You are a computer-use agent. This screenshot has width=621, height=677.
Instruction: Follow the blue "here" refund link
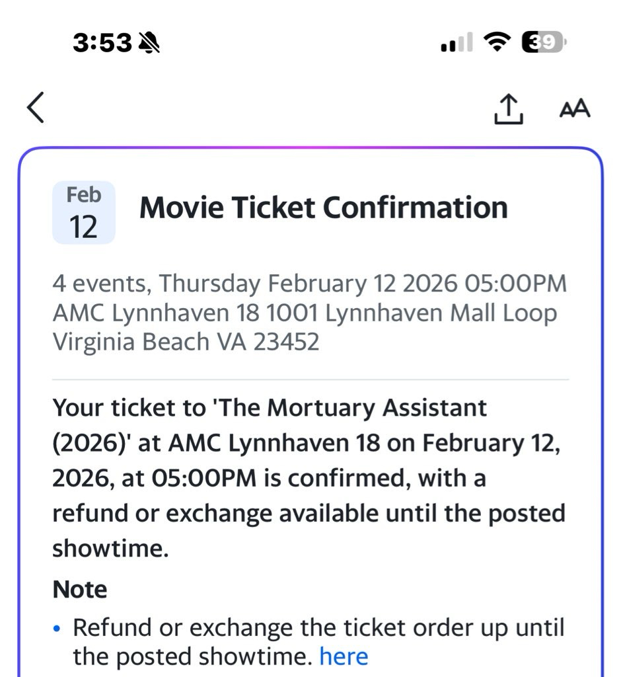pyautogui.click(x=344, y=657)
